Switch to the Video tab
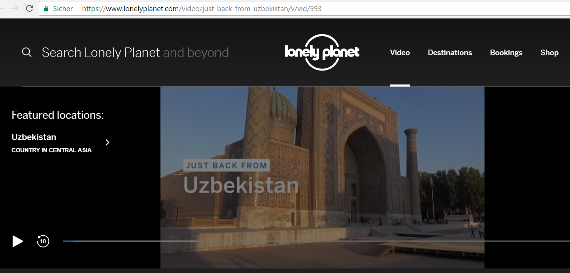Image resolution: width=570 pixels, height=273 pixels. tap(400, 53)
